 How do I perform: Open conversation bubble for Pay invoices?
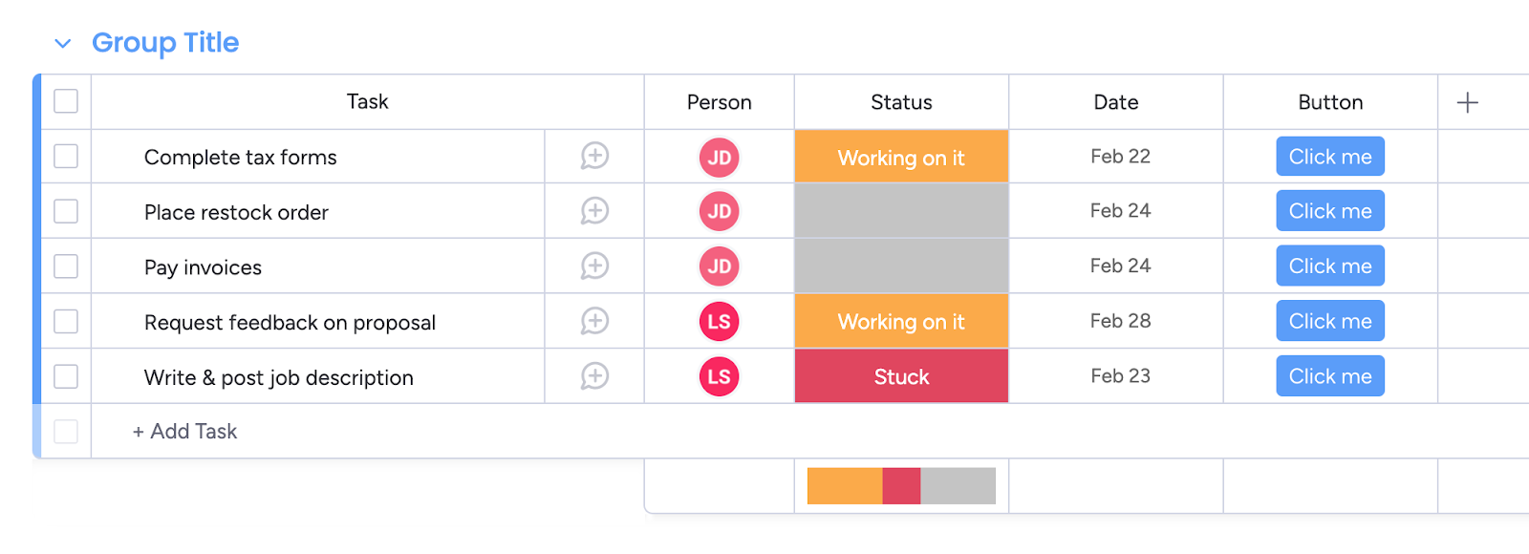pos(594,266)
